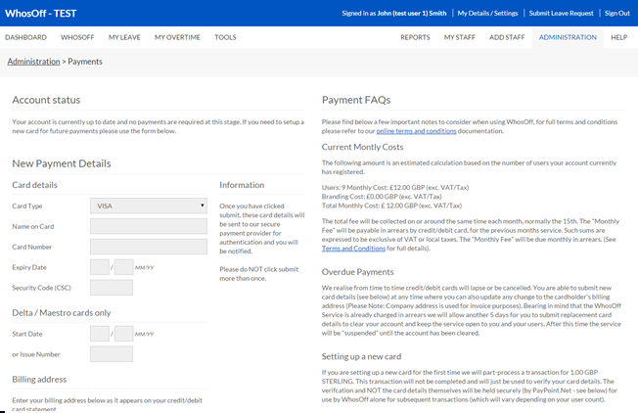Viewport: 638px width, 413px height.
Task: Click the Account status heading
Action: tap(46, 100)
